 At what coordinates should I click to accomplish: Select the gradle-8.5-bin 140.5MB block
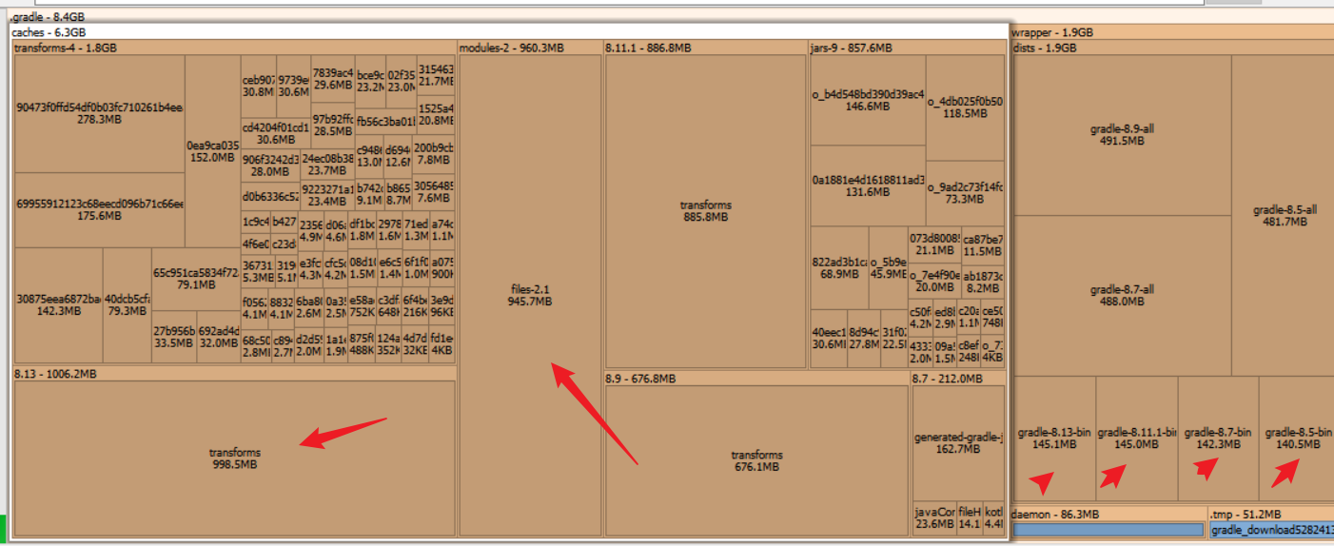pos(1296,439)
